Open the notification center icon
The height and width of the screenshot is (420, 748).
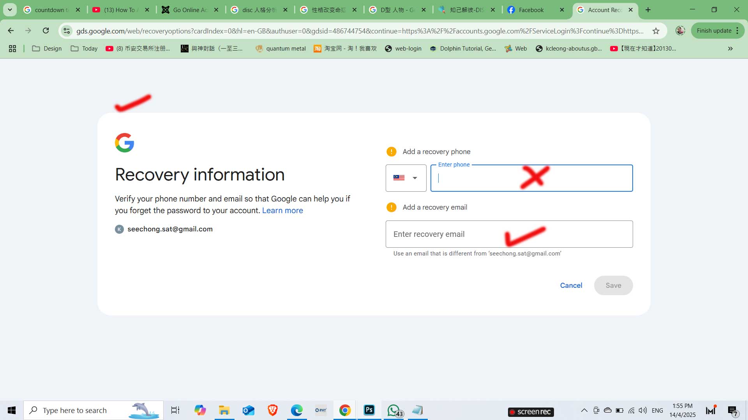(732, 411)
